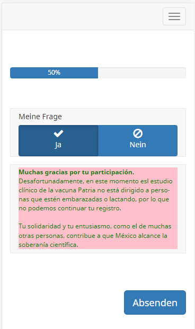Submit the survey with Absenden
This screenshot has width=195, height=329.
pos(155,303)
